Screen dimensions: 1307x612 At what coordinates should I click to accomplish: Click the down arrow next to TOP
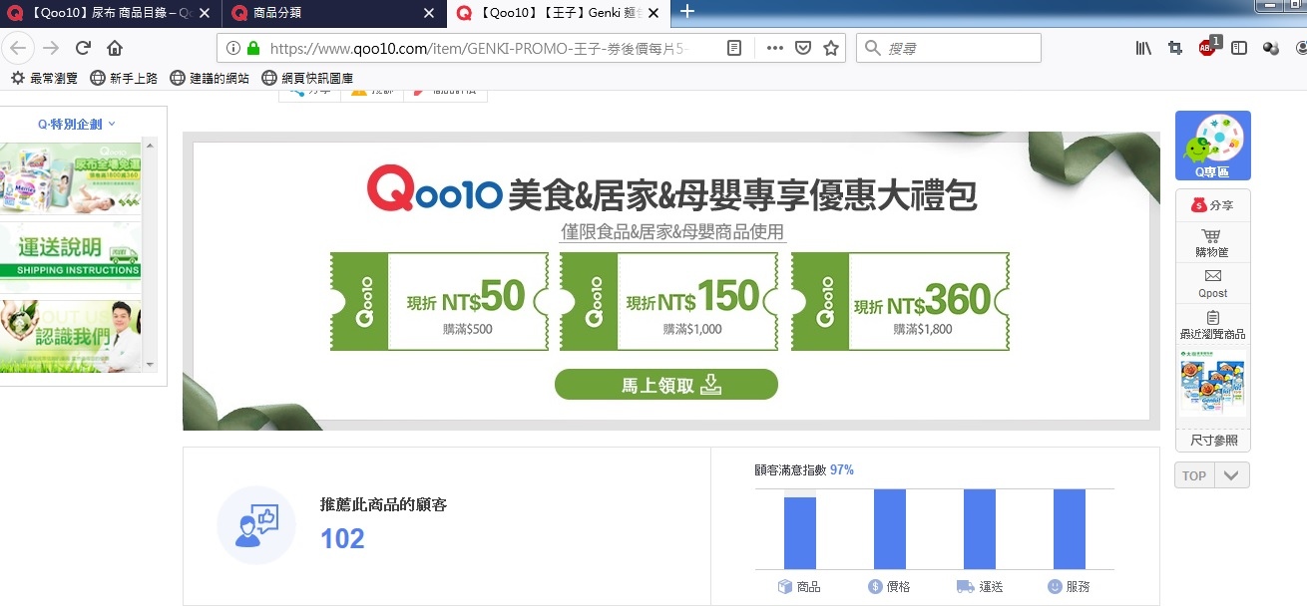(1232, 475)
